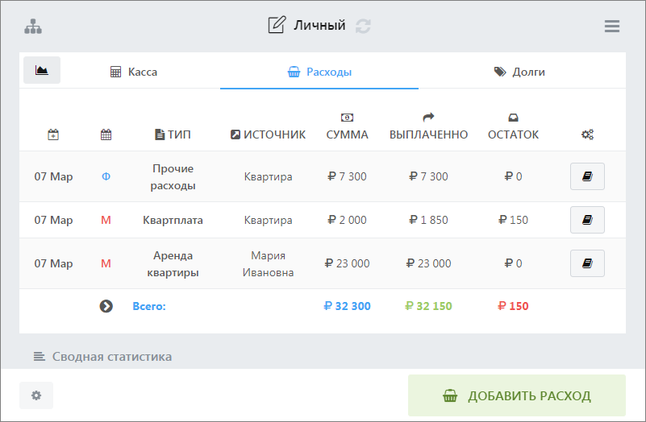Switch to the Касса tab
The width and height of the screenshot is (646, 422).
click(x=134, y=72)
